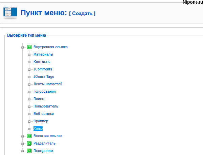Open the Внешняя ссылка menu type
203x155 pixels.
(x=48, y=136)
